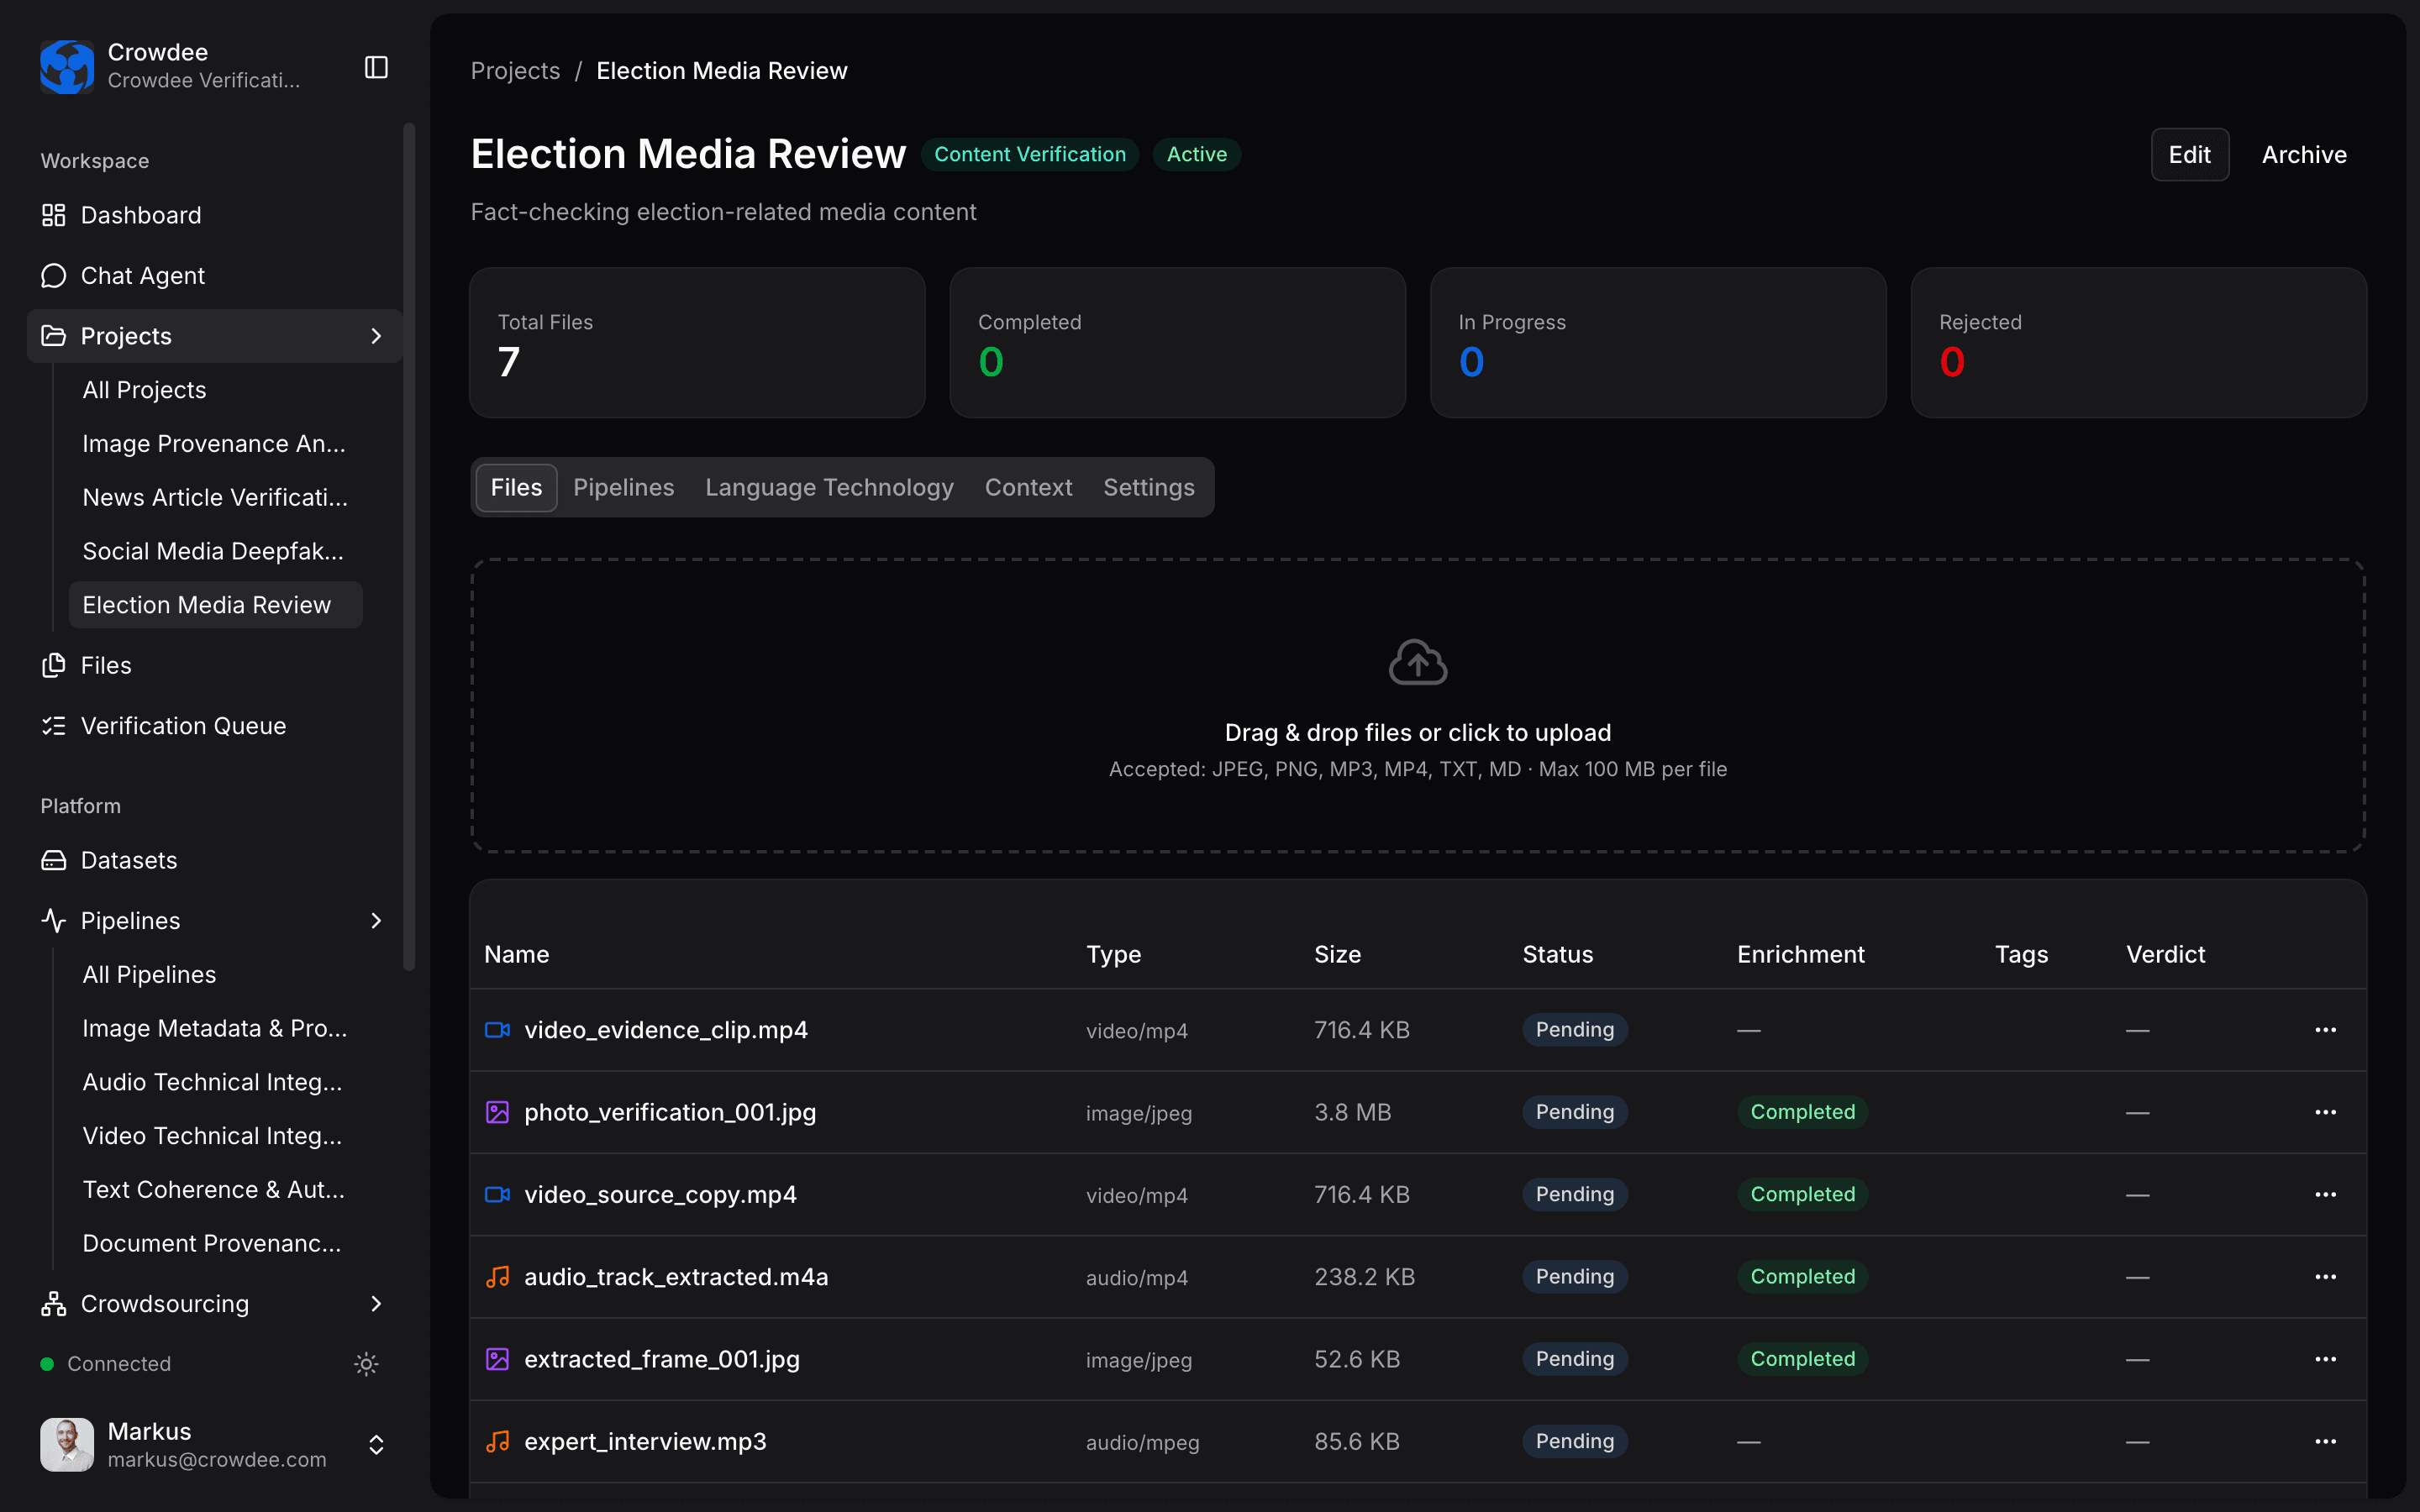This screenshot has width=2420, height=1512.
Task: Switch to the Context tab
Action: [1028, 487]
